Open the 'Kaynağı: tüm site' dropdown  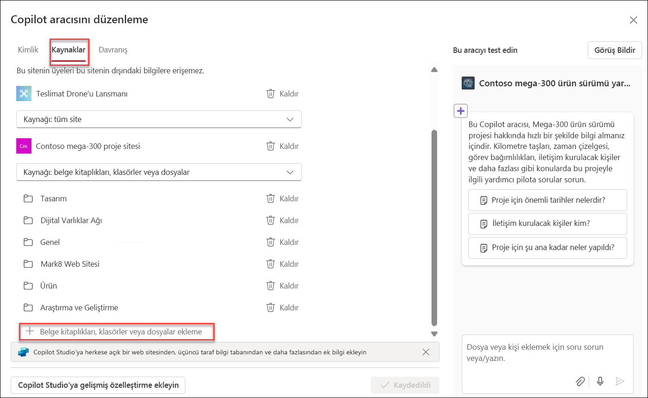pyautogui.click(x=159, y=119)
